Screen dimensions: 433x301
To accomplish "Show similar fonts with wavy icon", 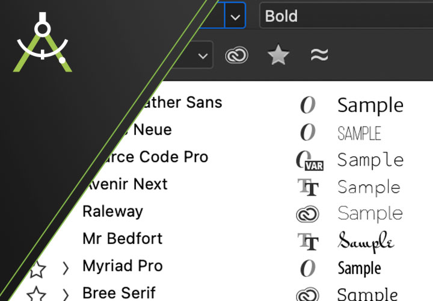I will tap(319, 54).
